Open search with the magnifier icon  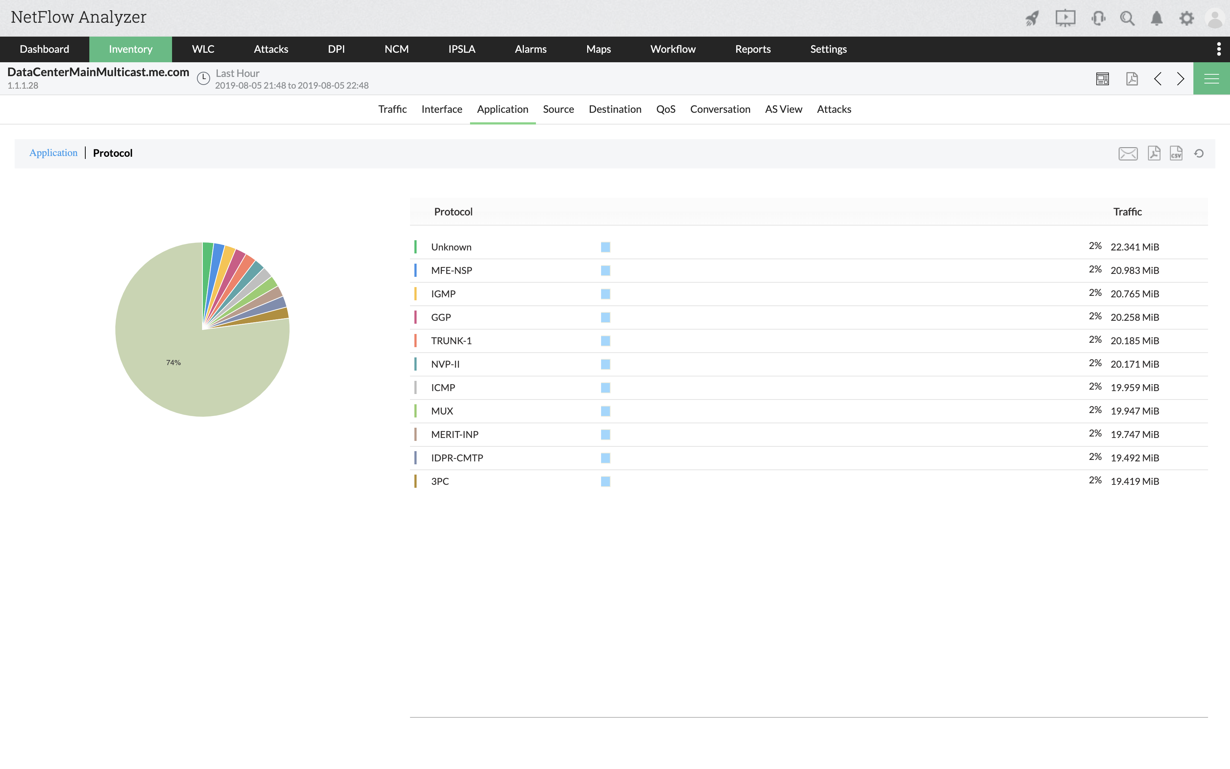point(1127,19)
